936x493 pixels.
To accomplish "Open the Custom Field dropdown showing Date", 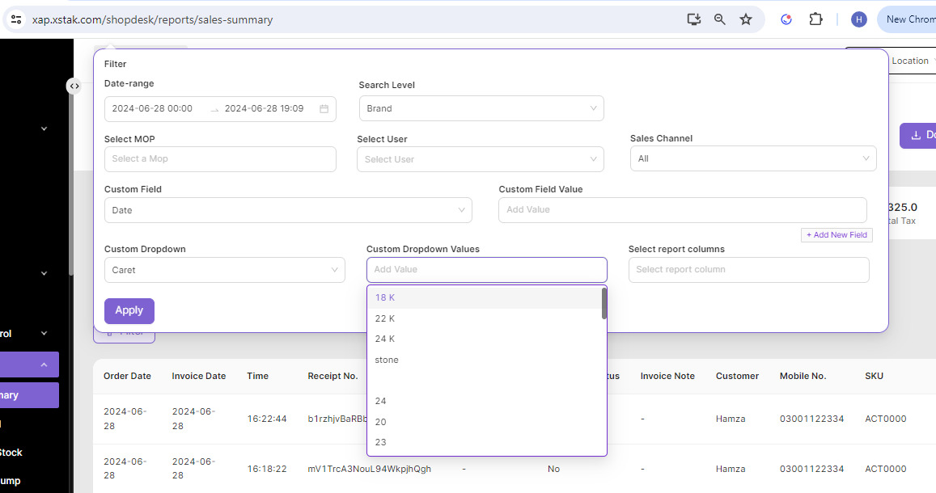I will (x=288, y=210).
